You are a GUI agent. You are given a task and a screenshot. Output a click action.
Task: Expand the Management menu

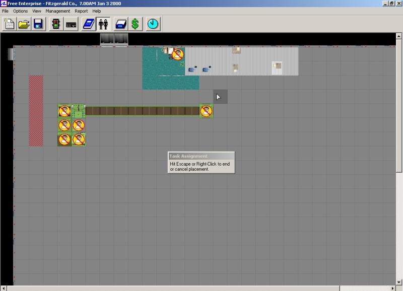(58, 11)
